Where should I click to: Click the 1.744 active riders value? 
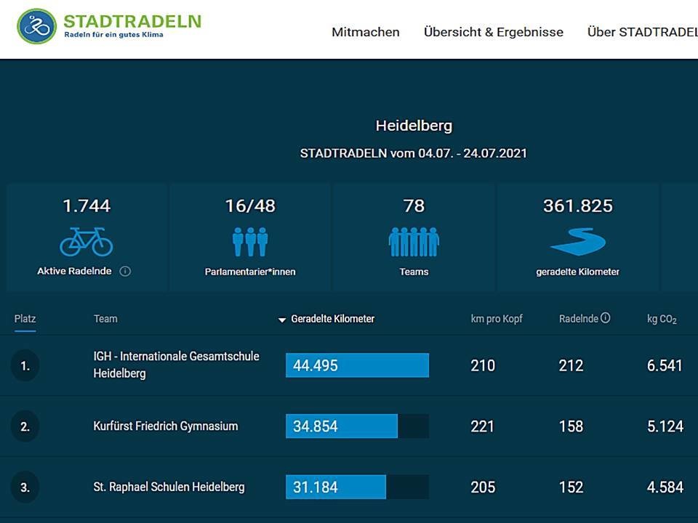87,206
